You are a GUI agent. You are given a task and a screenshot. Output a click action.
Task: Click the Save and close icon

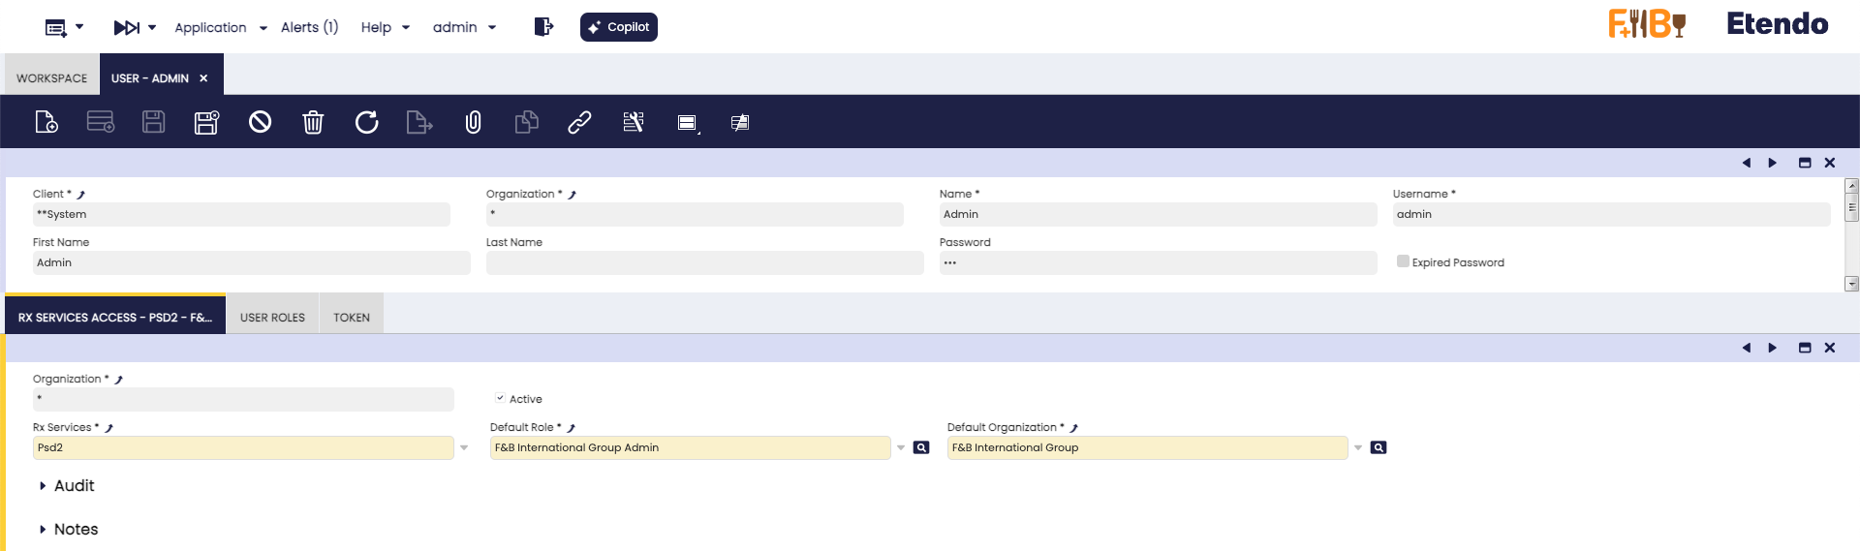click(x=206, y=122)
